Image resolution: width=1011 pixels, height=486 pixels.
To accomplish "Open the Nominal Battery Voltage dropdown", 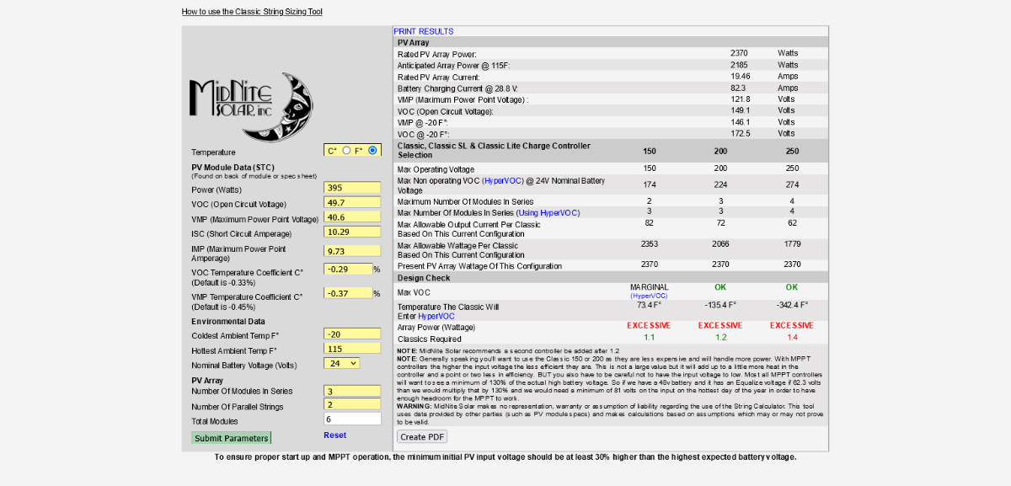I will (x=342, y=363).
